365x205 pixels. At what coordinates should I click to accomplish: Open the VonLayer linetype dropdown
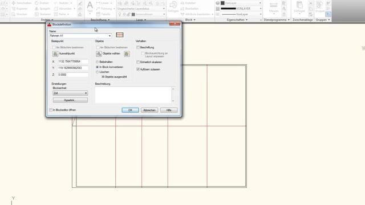point(260,14)
